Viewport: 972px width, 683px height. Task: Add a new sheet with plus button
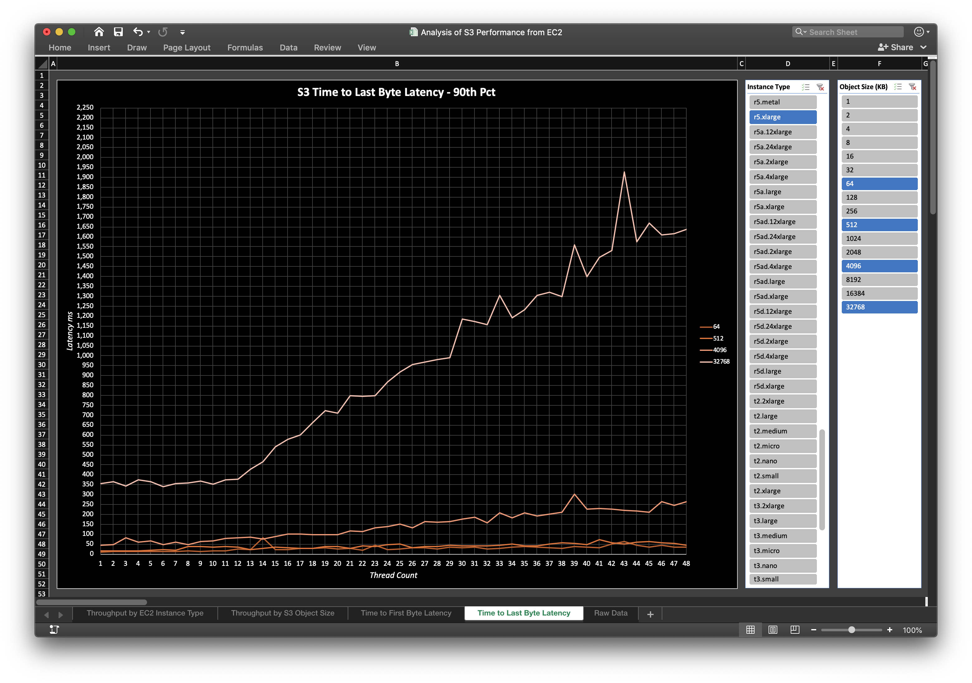click(650, 614)
